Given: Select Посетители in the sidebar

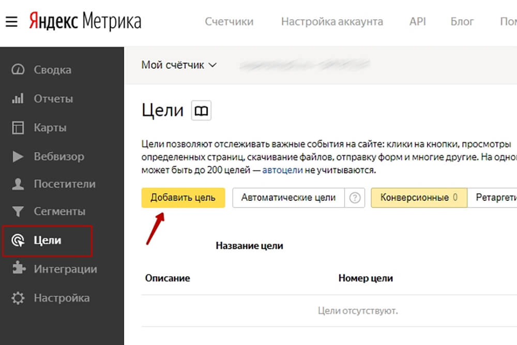Looking at the screenshot, I should pyautogui.click(x=65, y=184).
